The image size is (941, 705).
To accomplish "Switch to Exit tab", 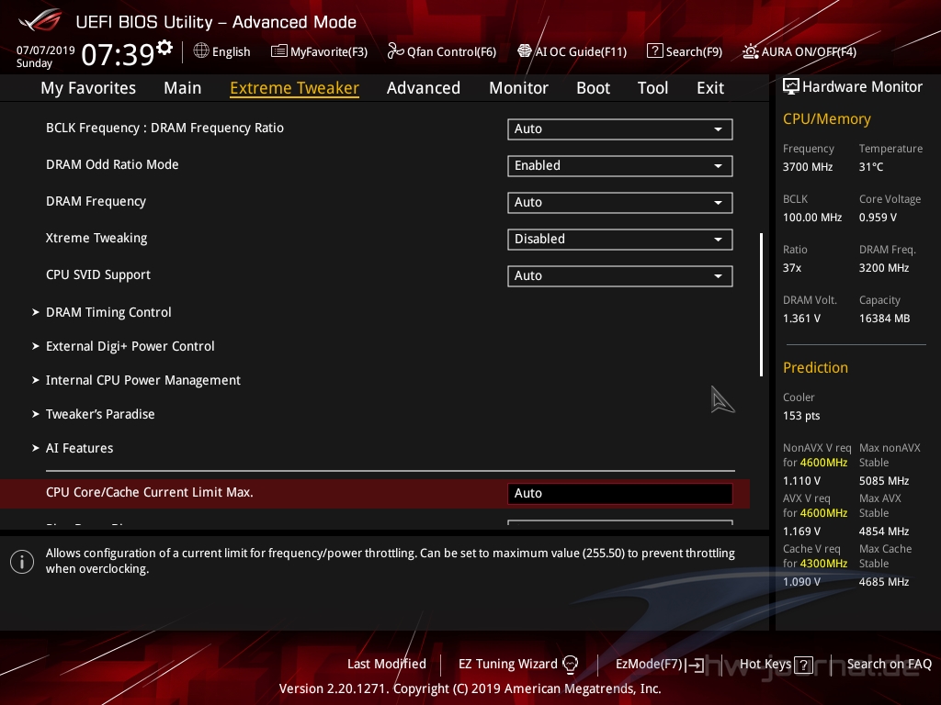I will tap(710, 88).
